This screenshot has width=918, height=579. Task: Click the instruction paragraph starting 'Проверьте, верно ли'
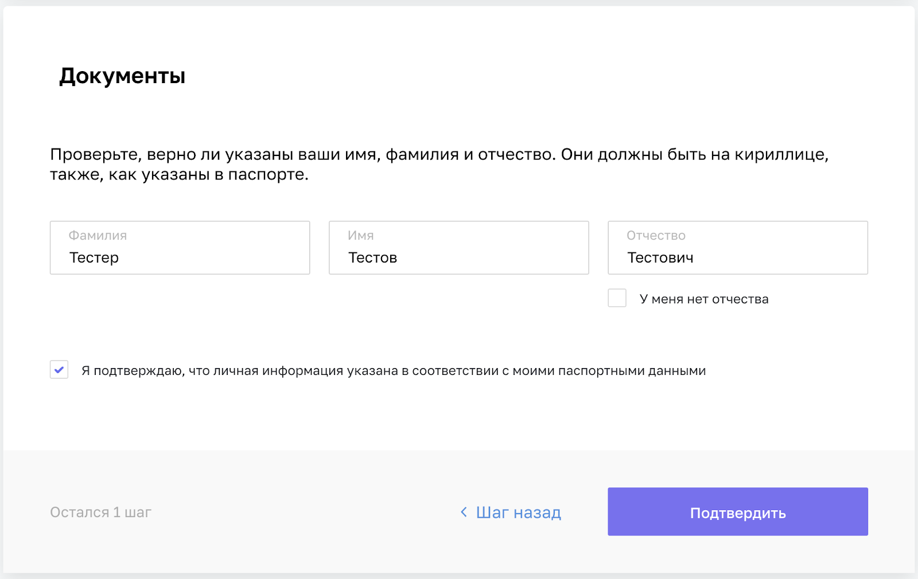coord(439,164)
